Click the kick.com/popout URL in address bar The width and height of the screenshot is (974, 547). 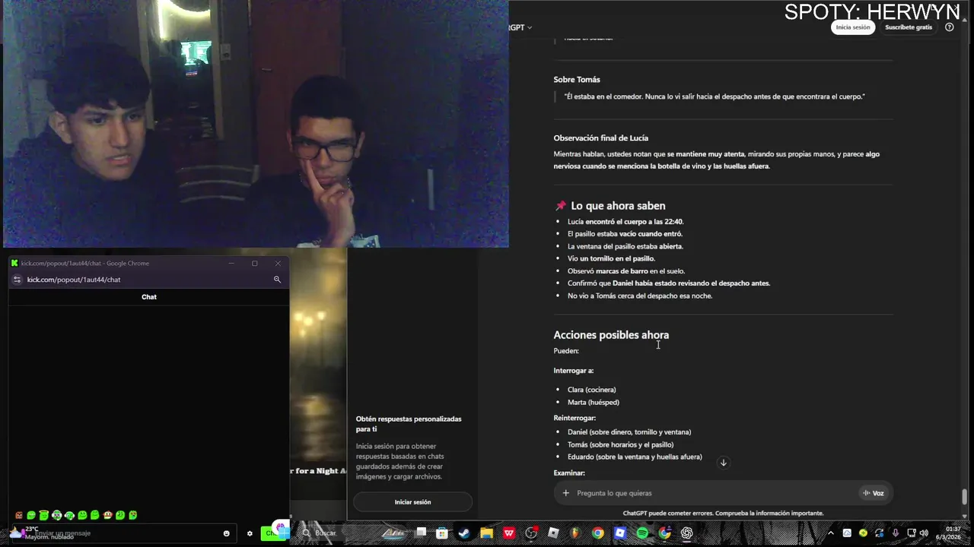tap(74, 280)
